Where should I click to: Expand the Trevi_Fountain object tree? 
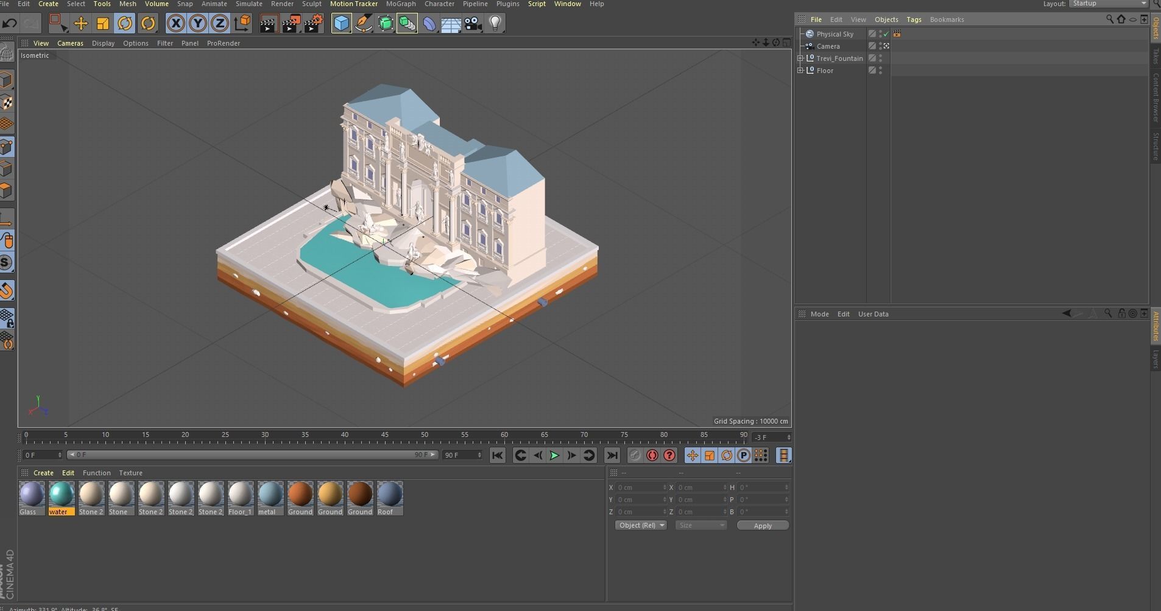800,58
